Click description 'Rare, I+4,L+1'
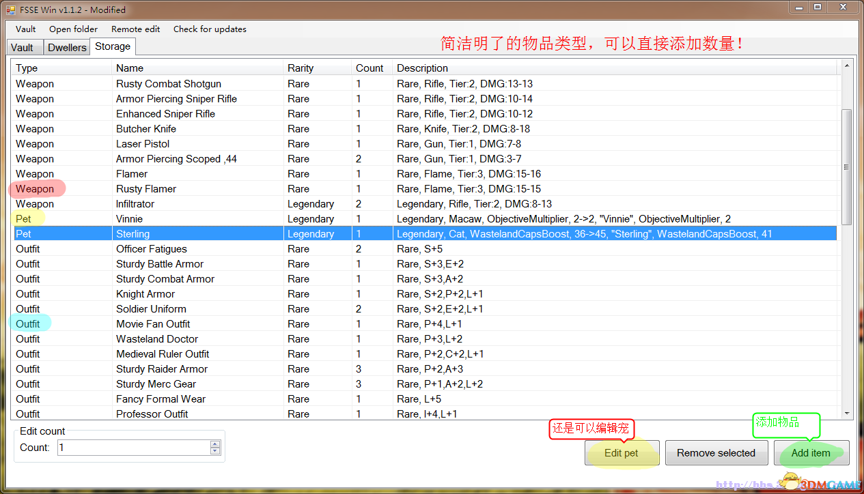This screenshot has height=494, width=864. [x=427, y=414]
